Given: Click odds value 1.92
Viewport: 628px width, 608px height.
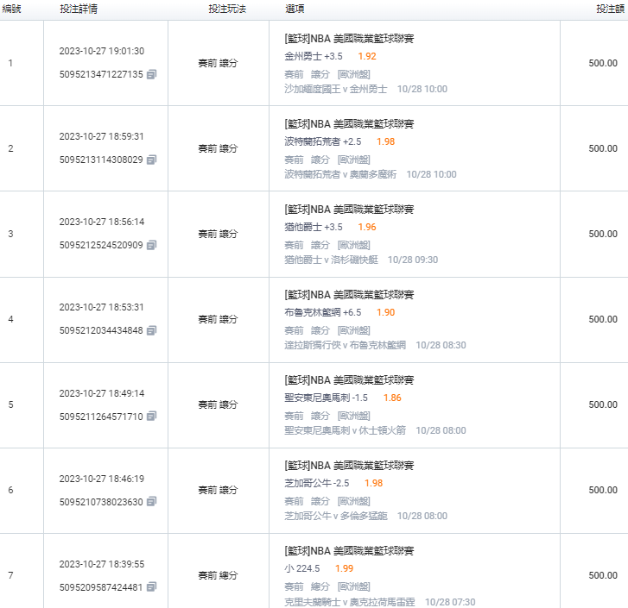Looking at the screenshot, I should tap(367, 56).
